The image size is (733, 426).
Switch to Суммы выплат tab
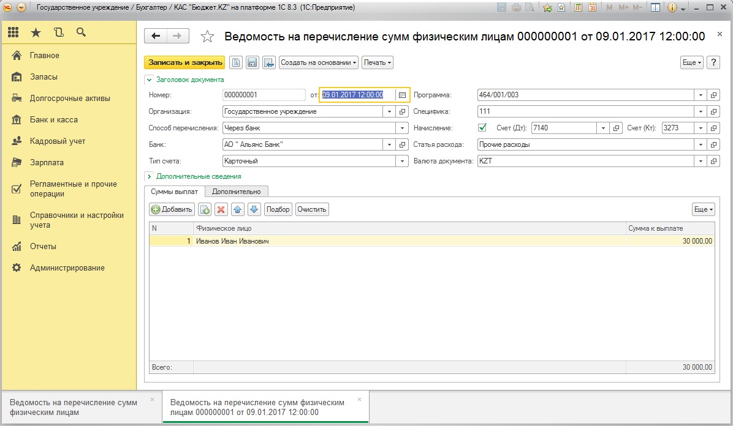coord(175,192)
